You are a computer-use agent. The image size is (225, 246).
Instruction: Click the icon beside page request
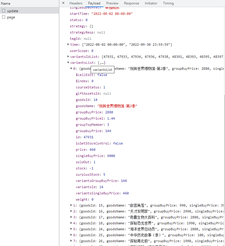tap(4, 17)
